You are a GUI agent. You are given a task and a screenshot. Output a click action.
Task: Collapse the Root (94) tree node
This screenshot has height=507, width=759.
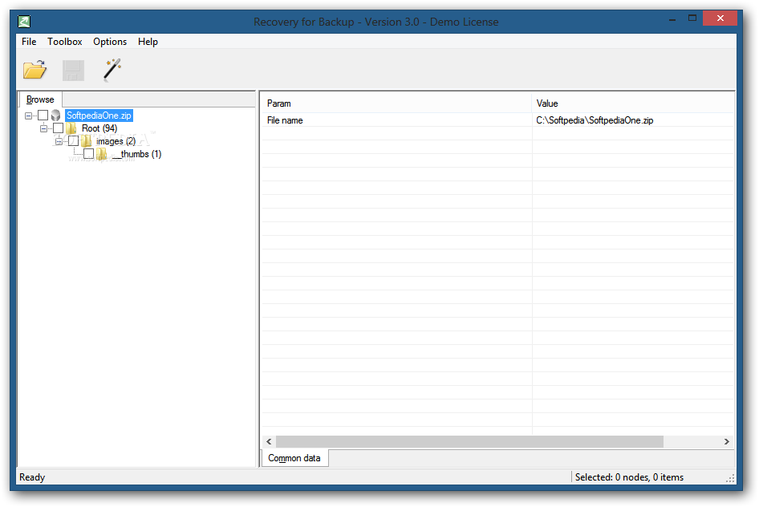43,128
